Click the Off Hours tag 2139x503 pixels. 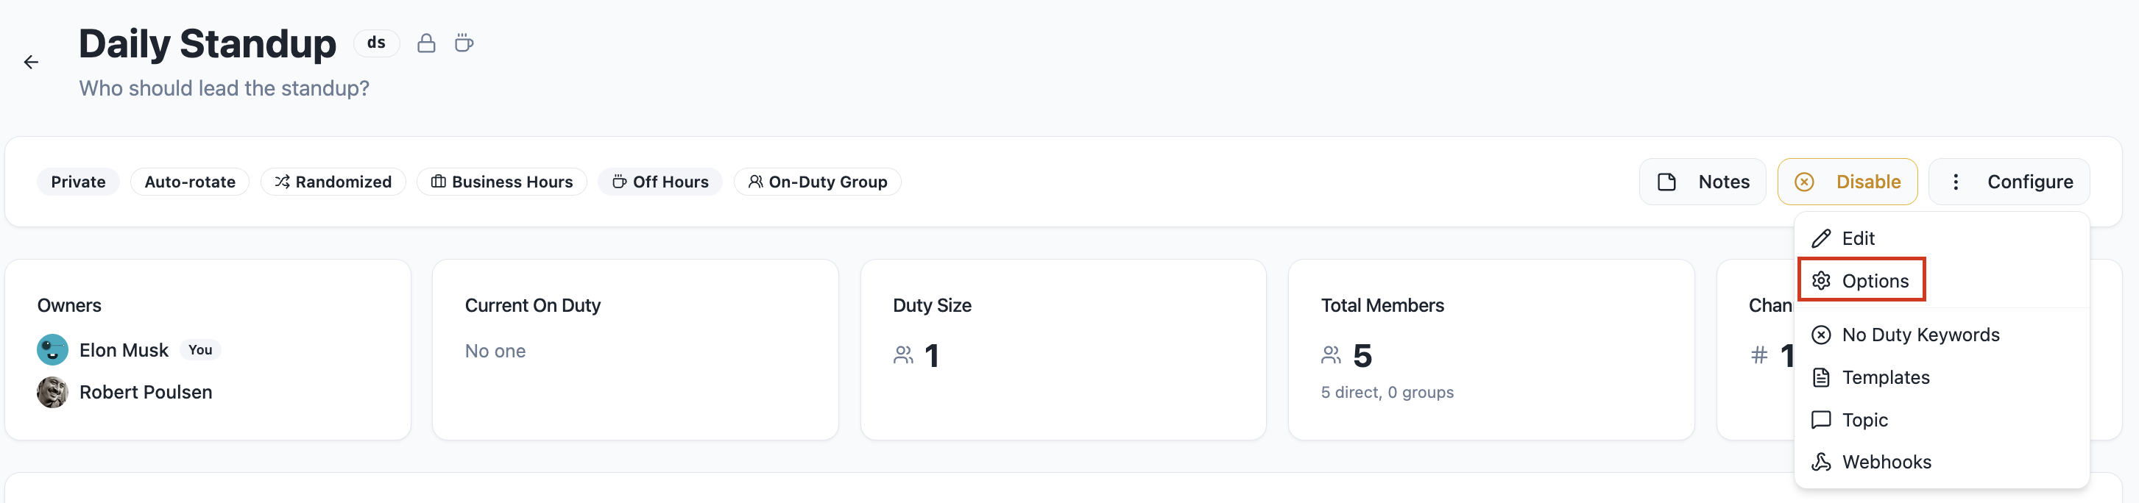coord(660,182)
